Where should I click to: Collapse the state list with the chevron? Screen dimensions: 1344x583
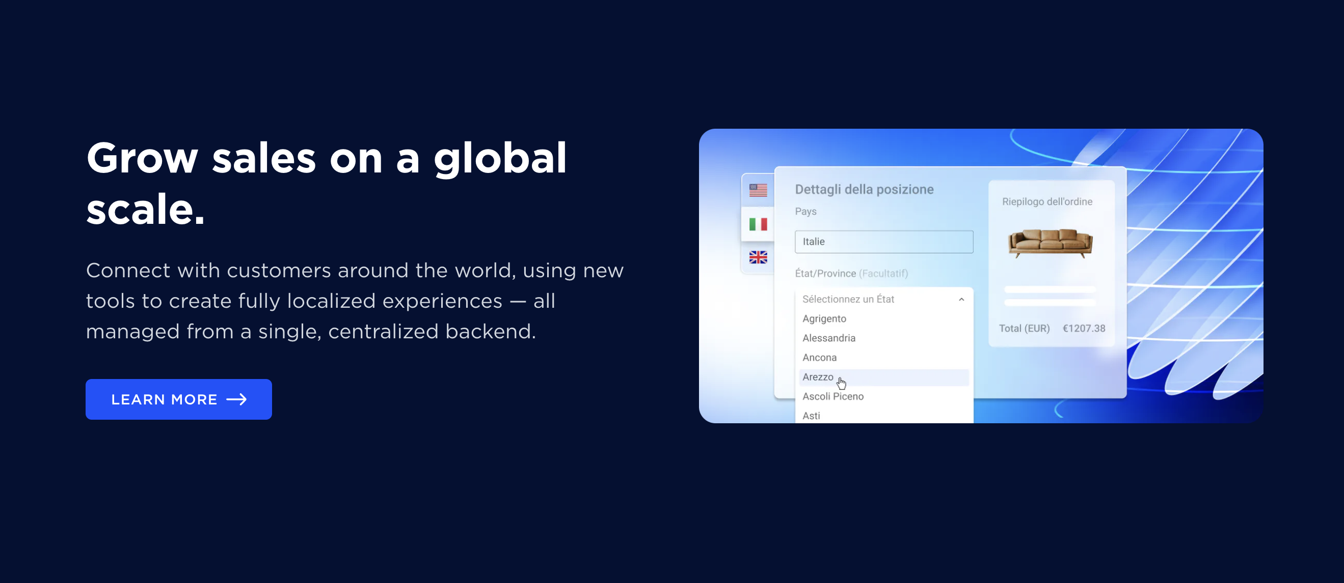(x=961, y=299)
